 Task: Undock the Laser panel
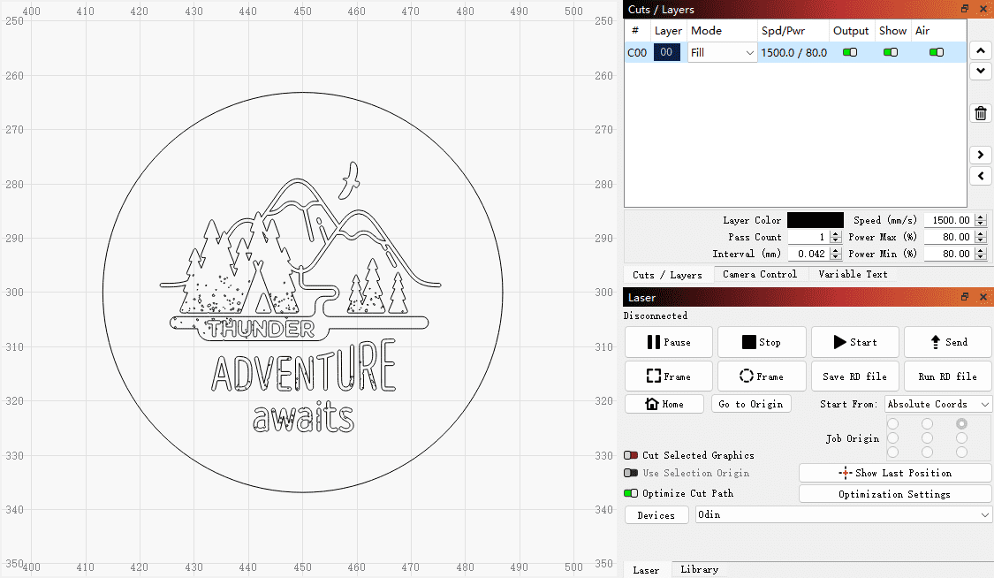[x=965, y=297]
